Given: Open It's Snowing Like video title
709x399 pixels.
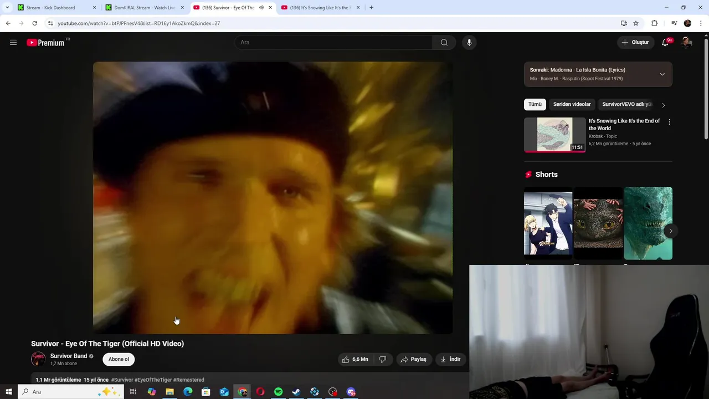Looking at the screenshot, I should click(624, 125).
